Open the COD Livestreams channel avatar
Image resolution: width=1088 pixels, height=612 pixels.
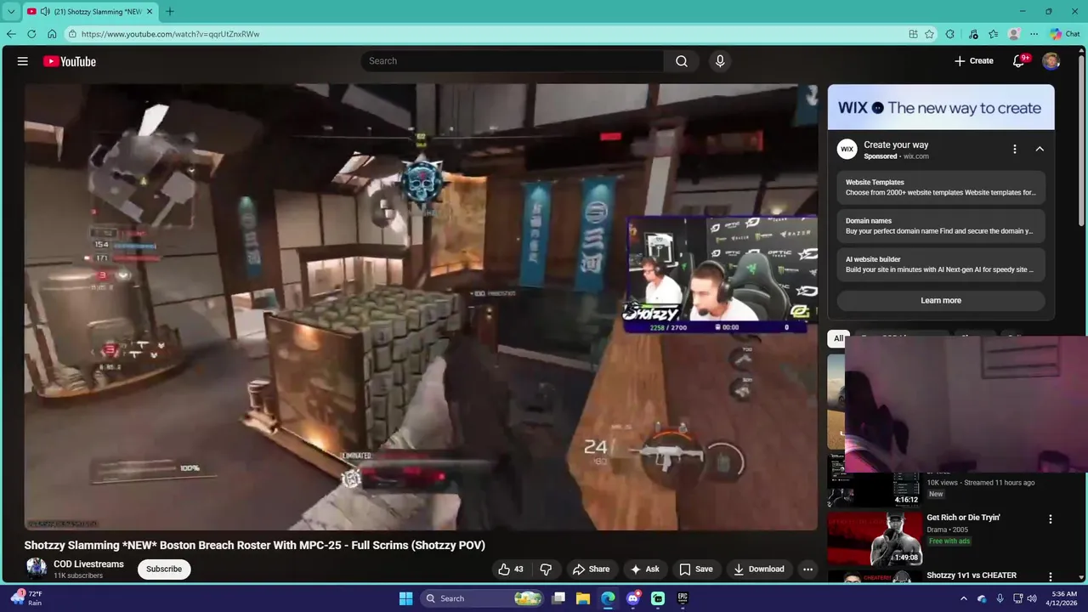pyautogui.click(x=37, y=569)
